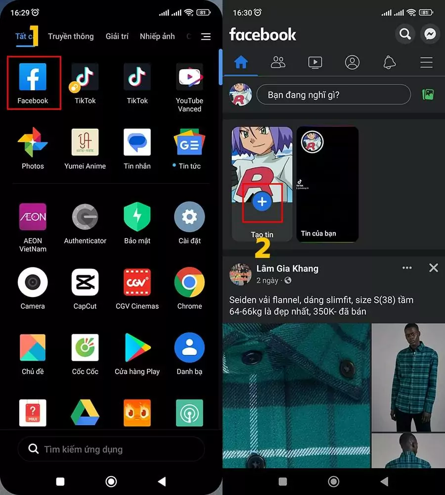This screenshot has width=445, height=495.
Task: Open second TikTok app icon
Action: pyautogui.click(x=137, y=77)
